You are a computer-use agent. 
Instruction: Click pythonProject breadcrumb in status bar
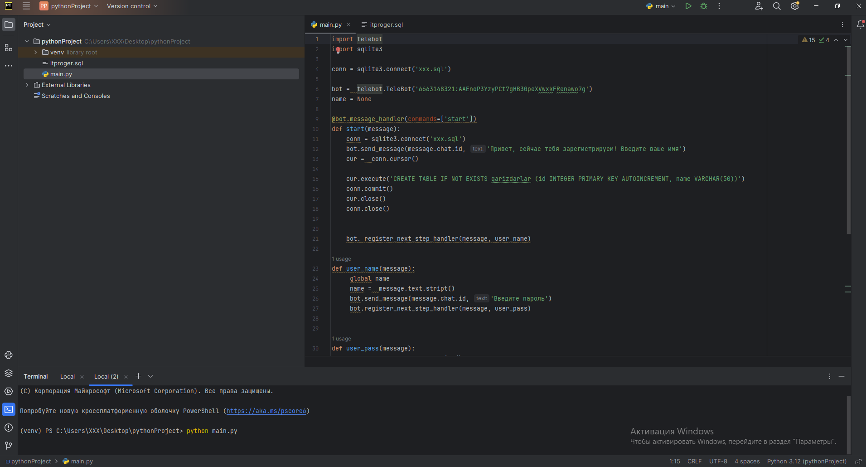pos(28,462)
